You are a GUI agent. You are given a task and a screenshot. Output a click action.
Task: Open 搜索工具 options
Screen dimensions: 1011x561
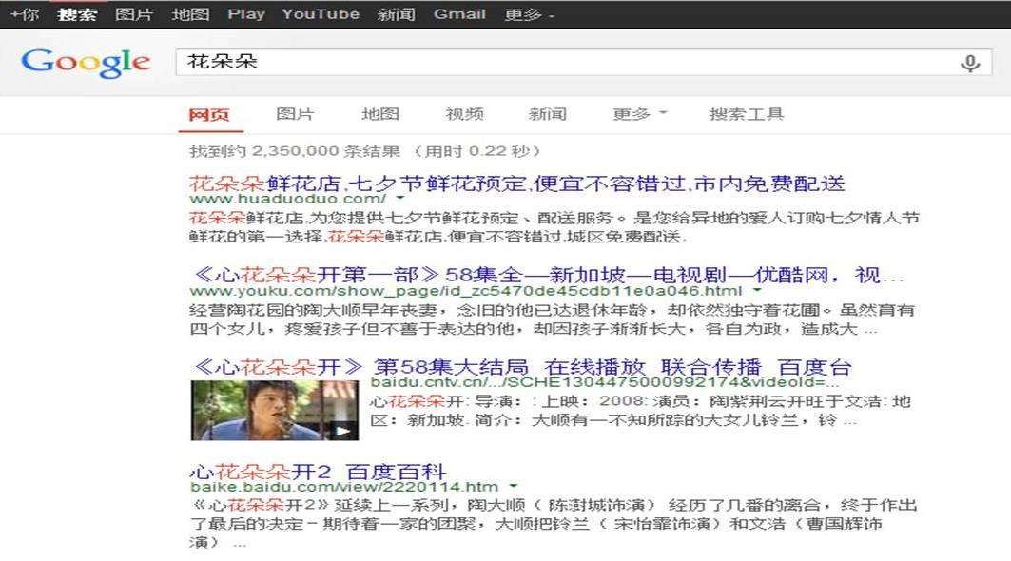746,114
